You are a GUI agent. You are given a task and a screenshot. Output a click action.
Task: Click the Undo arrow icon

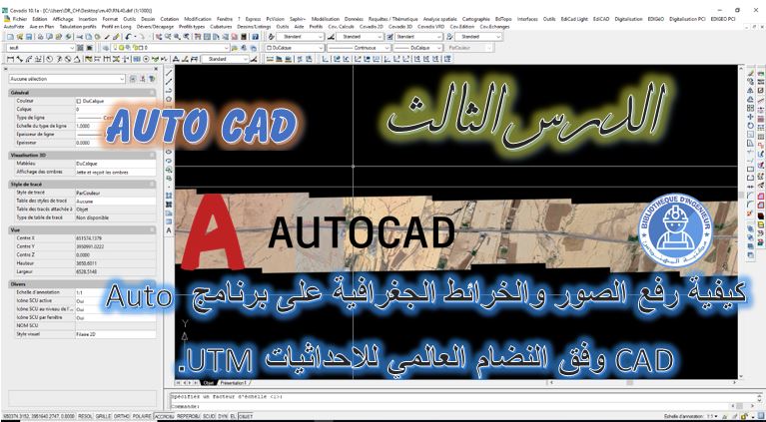pos(129,37)
